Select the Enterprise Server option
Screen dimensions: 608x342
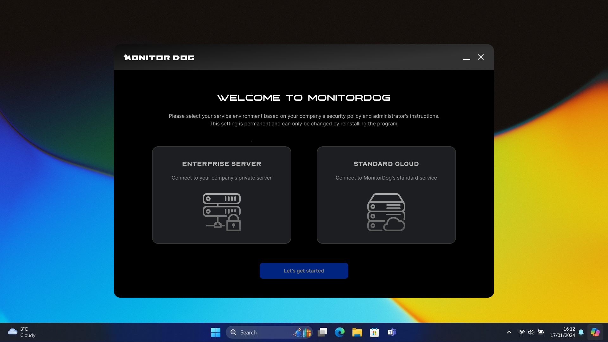pos(221,195)
